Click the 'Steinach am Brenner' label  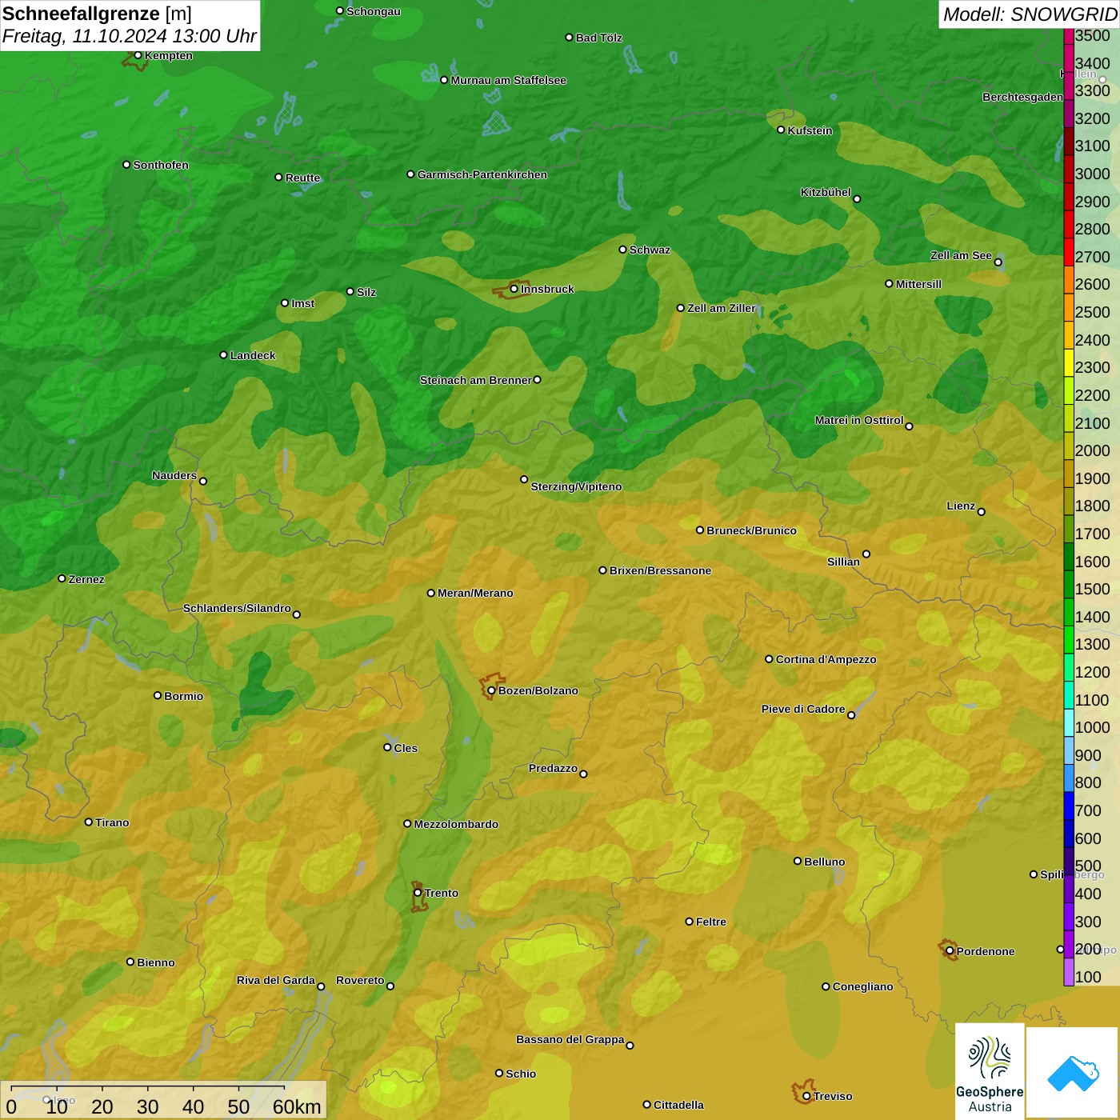[475, 380]
